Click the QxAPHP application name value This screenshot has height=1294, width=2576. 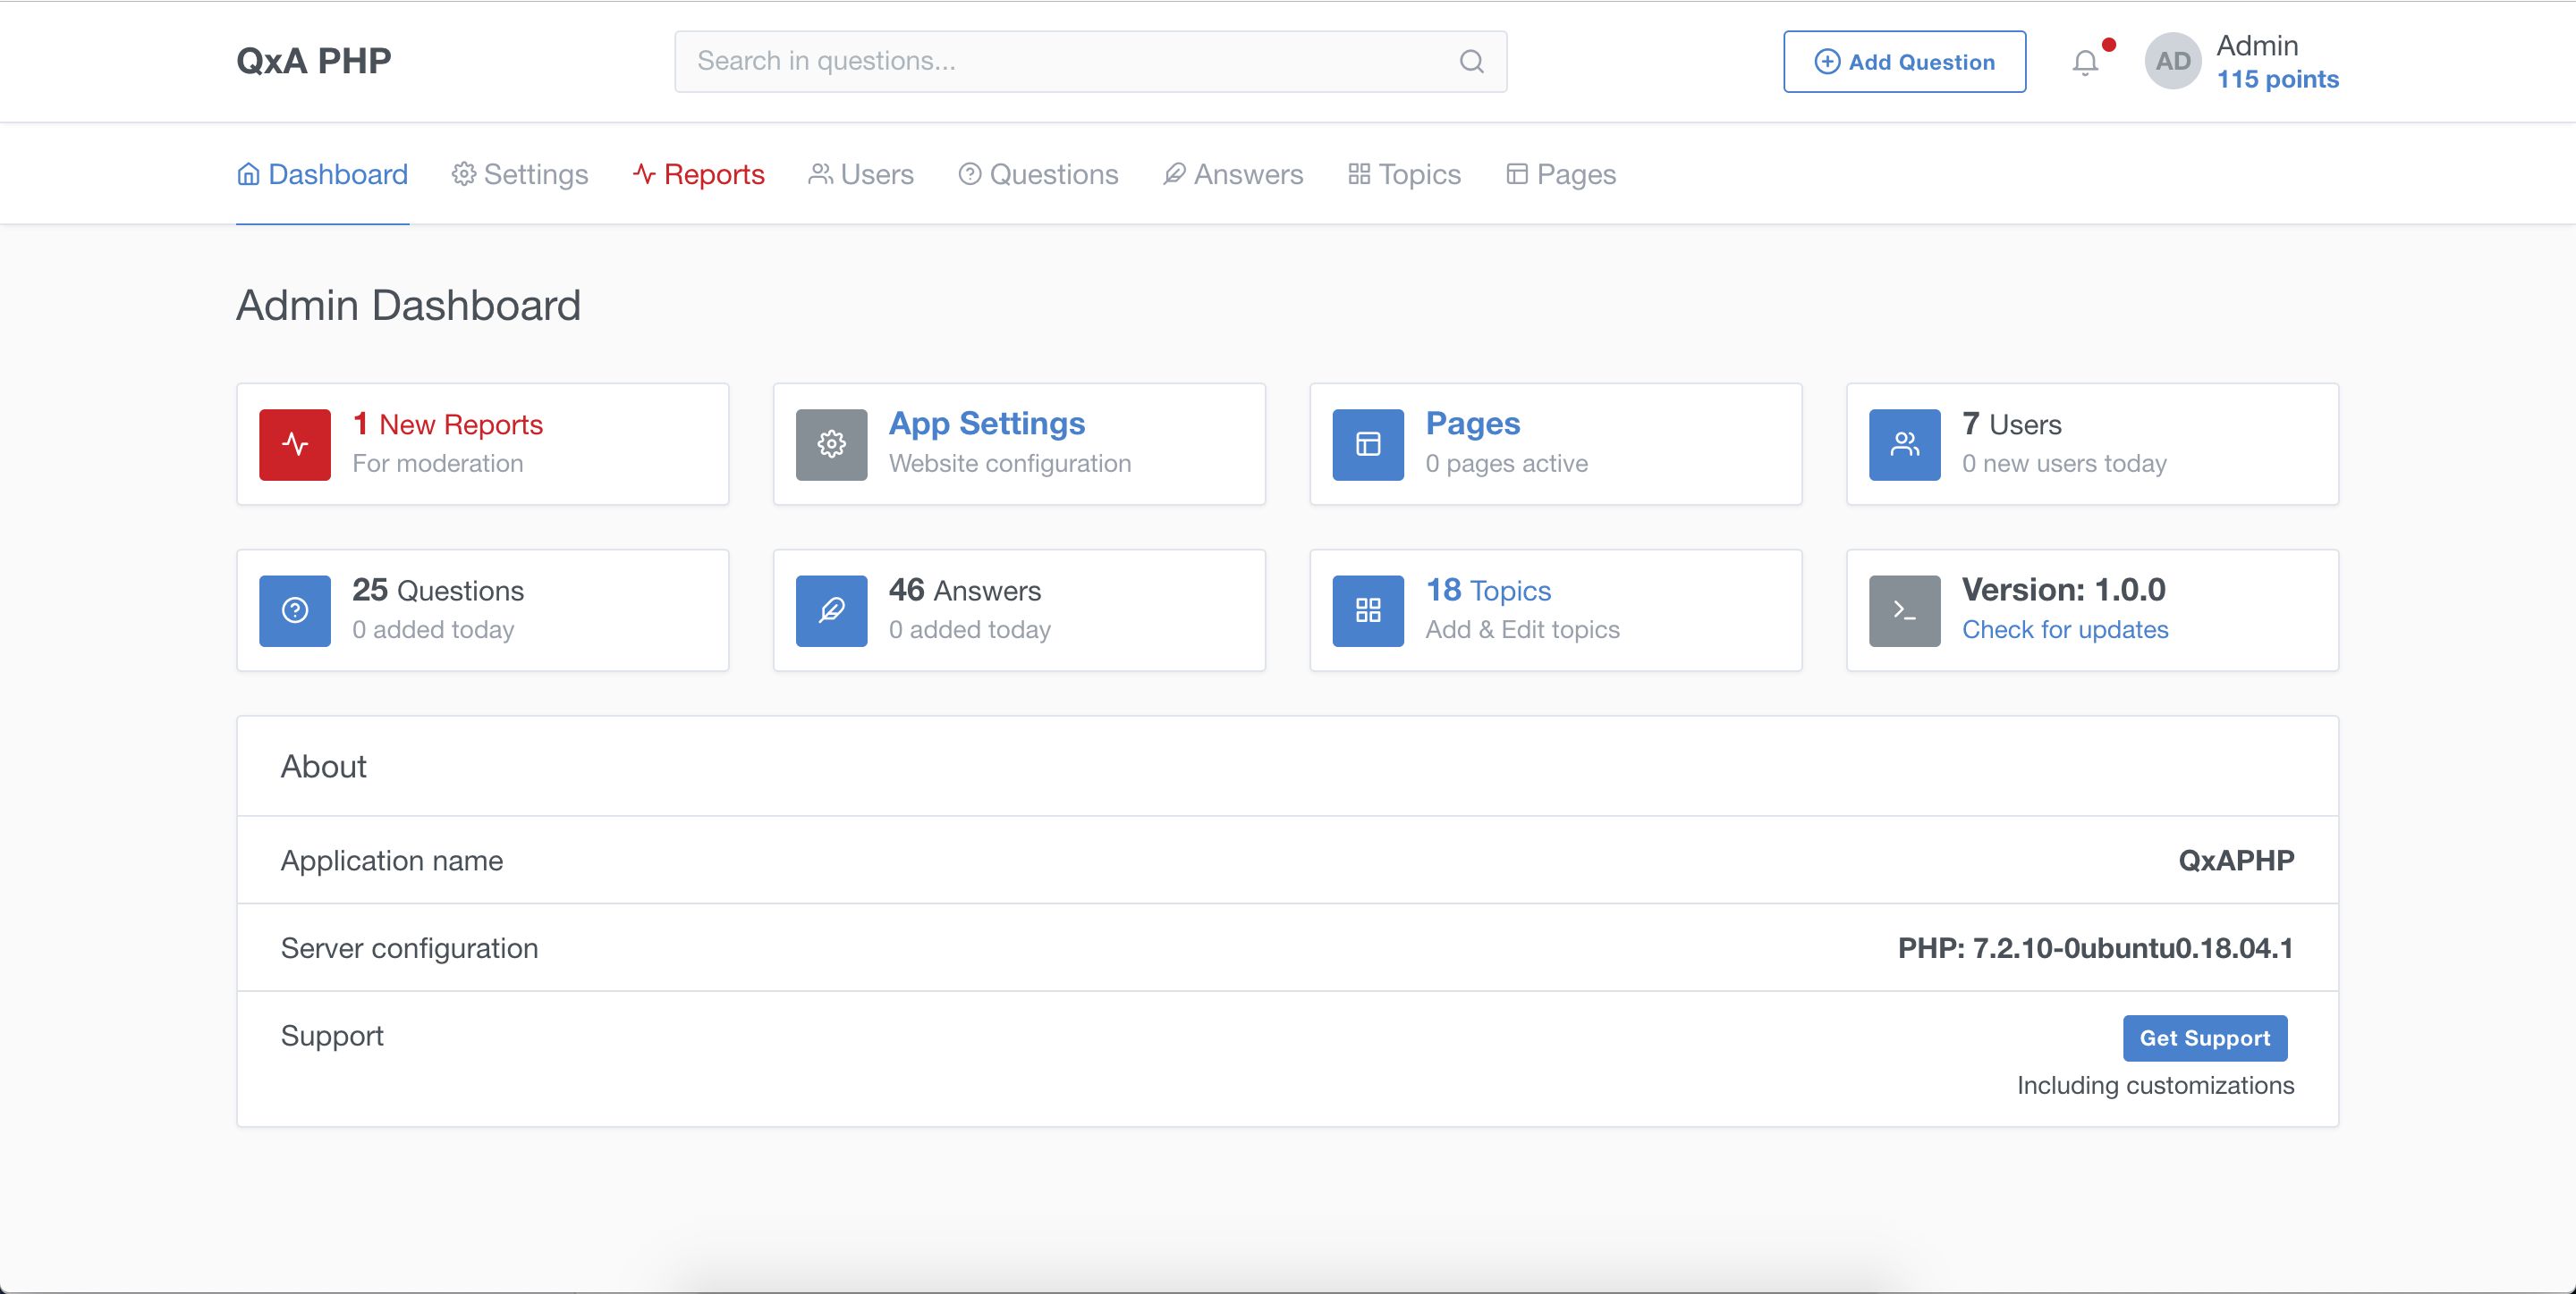2236,861
